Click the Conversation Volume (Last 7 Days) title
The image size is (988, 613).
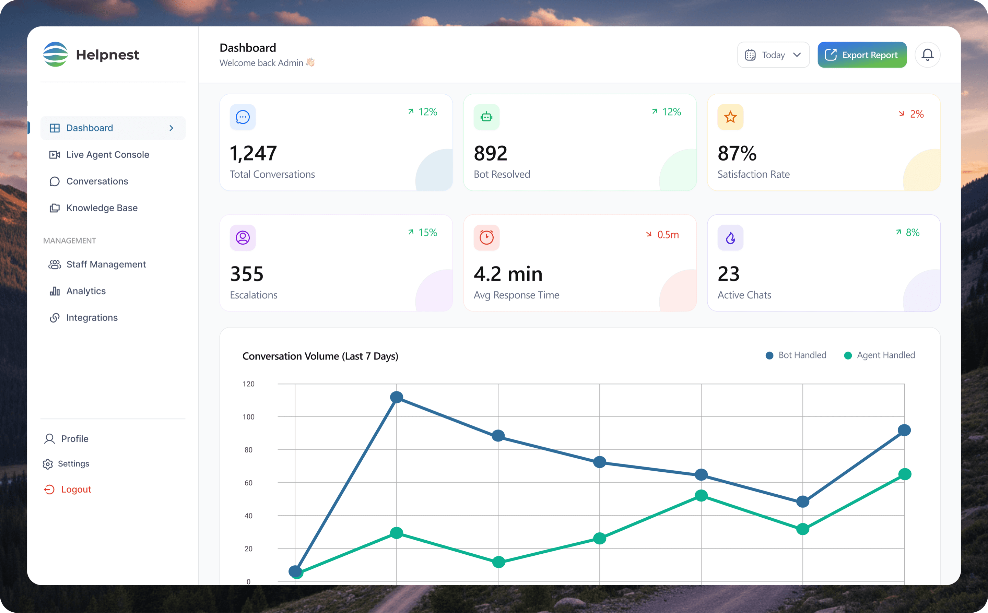point(320,356)
